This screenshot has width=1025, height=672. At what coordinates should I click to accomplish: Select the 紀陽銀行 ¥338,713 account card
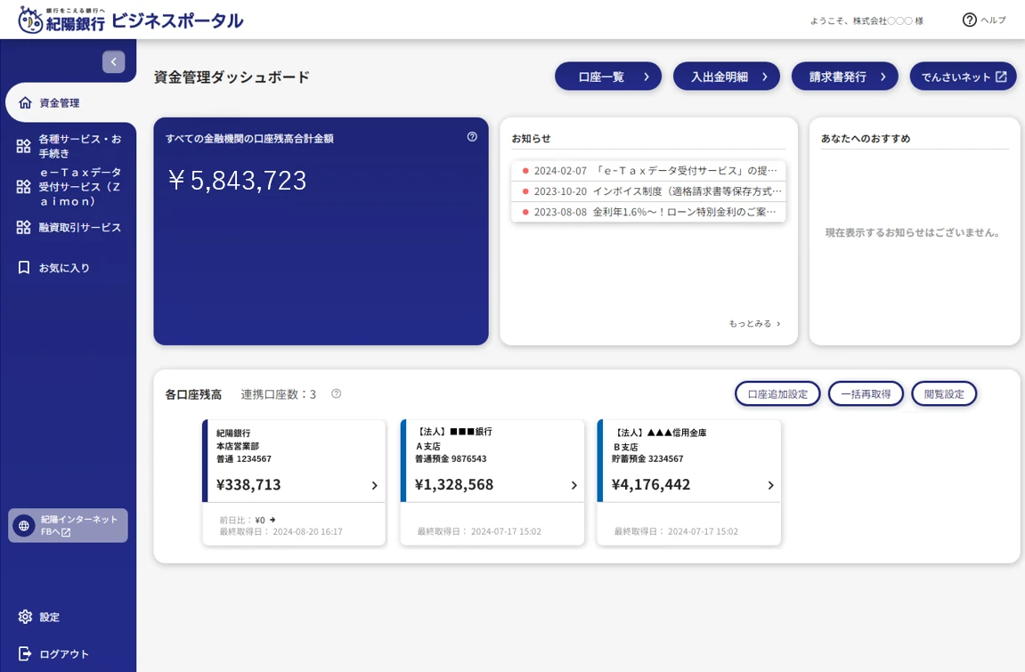[294, 482]
